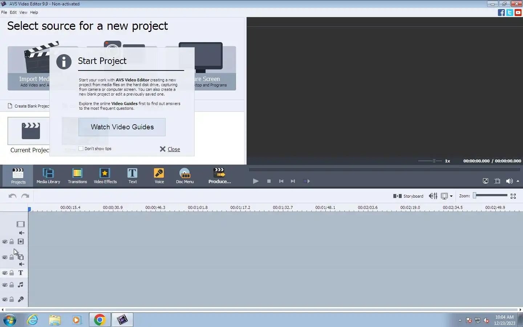
Task: Lock the voice microphone track
Action: (12, 299)
